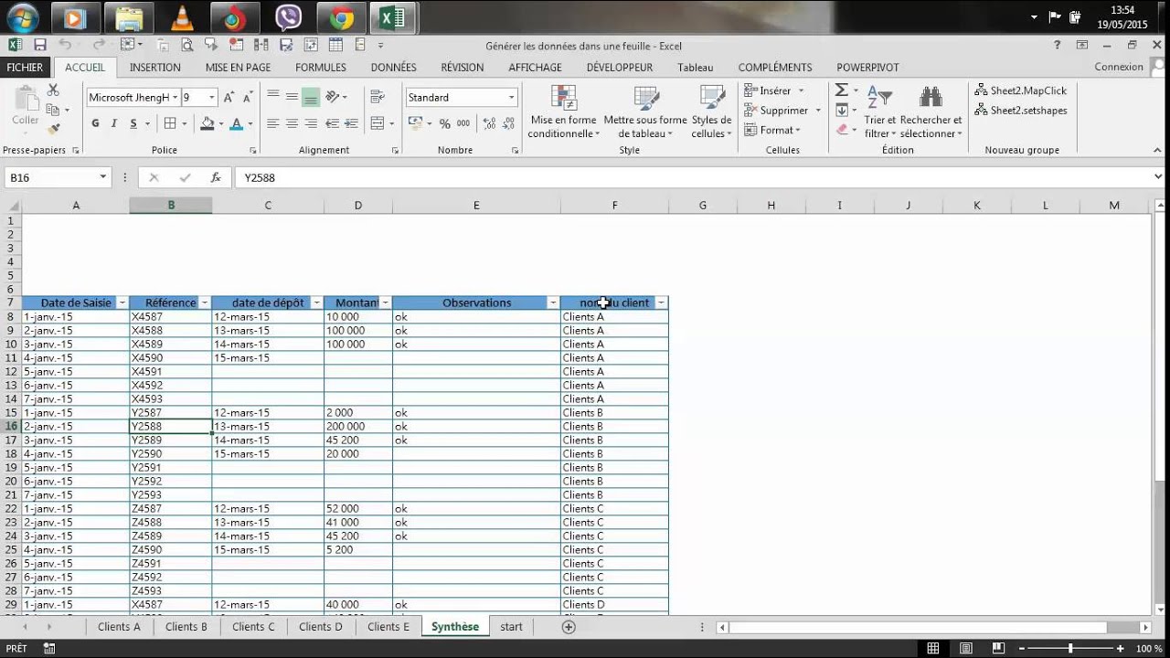Click the wrap text icon
The width and height of the screenshot is (1170, 658).
coord(377,97)
